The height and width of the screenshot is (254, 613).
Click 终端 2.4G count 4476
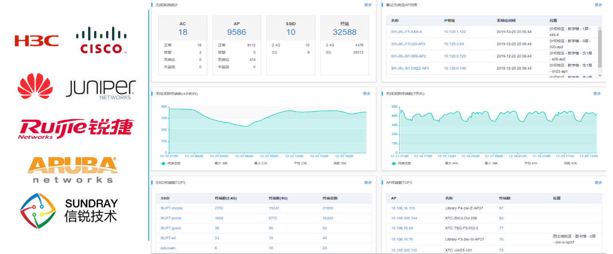coord(359,45)
